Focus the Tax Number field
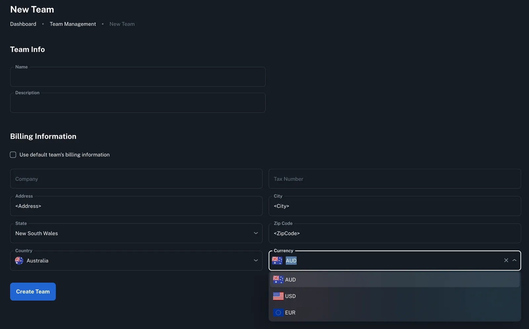529x329 pixels. point(395,179)
